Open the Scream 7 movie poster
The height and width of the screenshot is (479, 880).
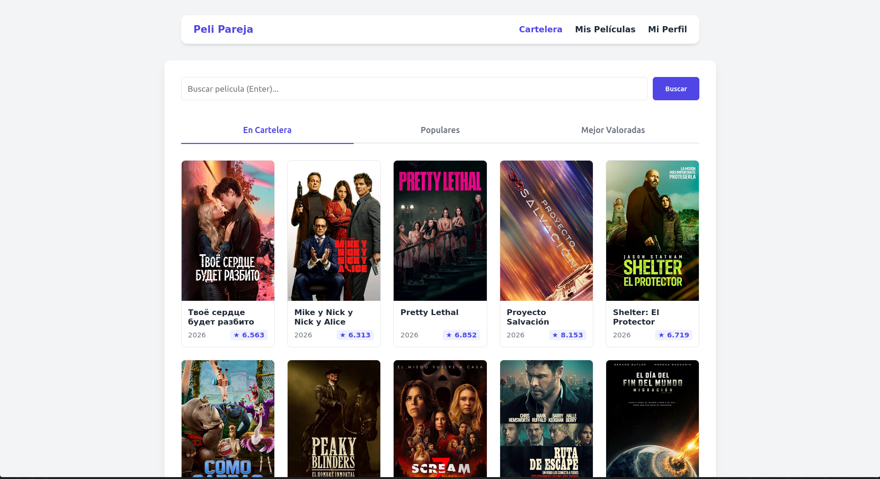(x=440, y=419)
